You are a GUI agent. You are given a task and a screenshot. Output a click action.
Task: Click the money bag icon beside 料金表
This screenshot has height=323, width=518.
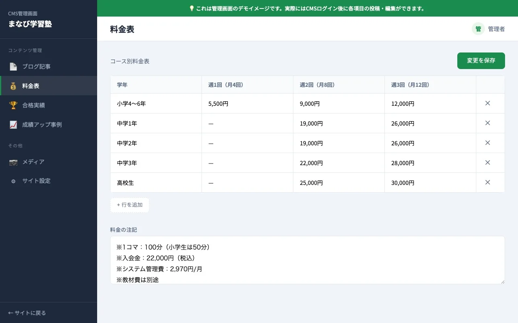13,86
